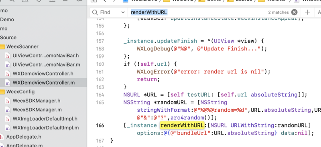Open WXDemoViewController.h in the navigator
Screen dimensions: 321x147
click(43, 74)
